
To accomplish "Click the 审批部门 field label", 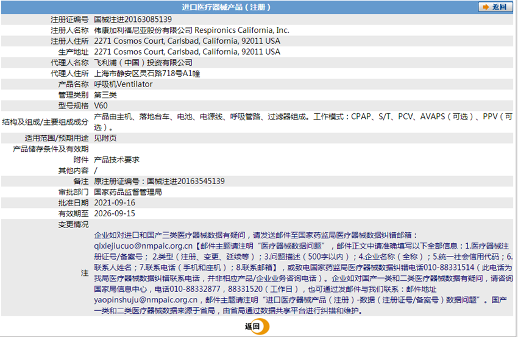I will [x=73, y=192].
